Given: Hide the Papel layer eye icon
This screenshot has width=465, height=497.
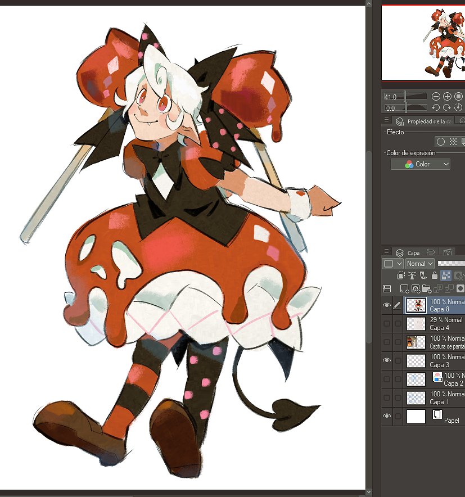Looking at the screenshot, I should [x=387, y=416].
